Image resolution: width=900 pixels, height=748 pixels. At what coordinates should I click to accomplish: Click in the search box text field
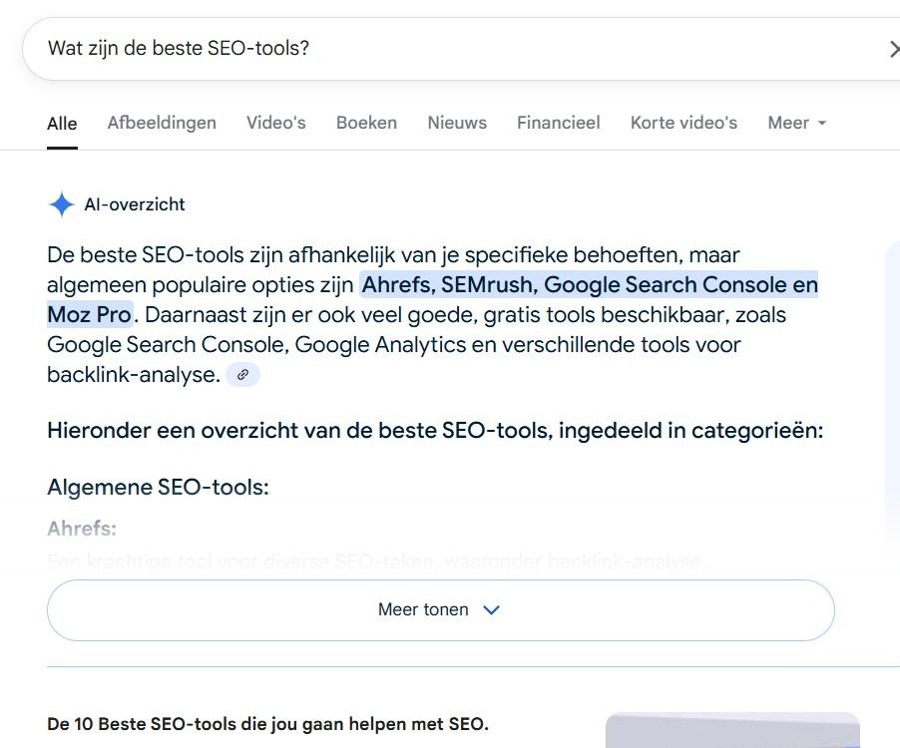pyautogui.click(x=453, y=49)
